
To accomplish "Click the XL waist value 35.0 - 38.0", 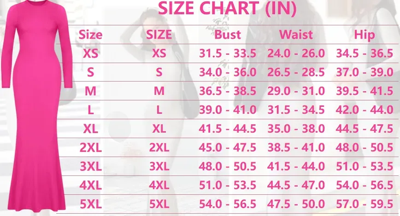I will [x=296, y=129].
